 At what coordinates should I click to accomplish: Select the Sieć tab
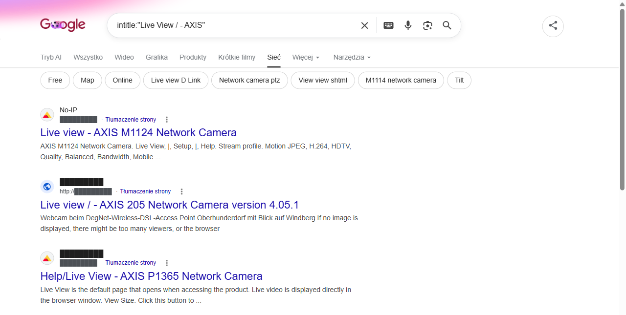point(274,57)
